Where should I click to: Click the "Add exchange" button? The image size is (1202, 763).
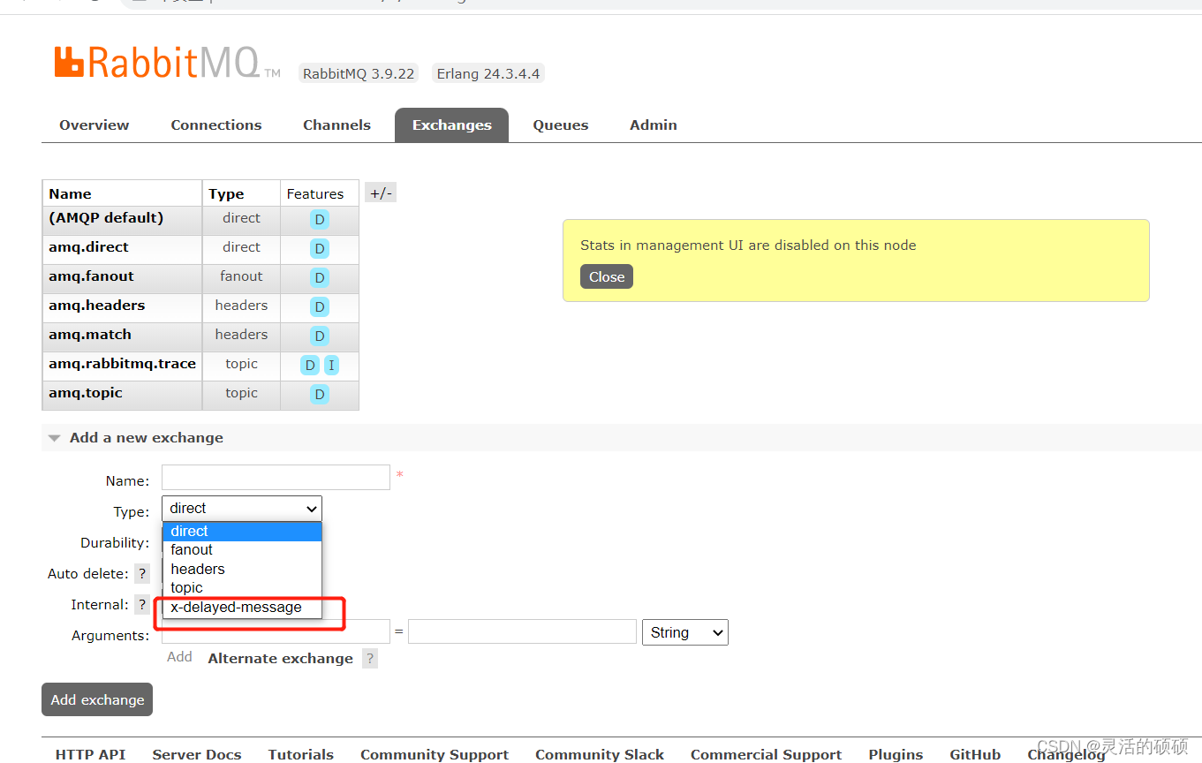pos(96,699)
